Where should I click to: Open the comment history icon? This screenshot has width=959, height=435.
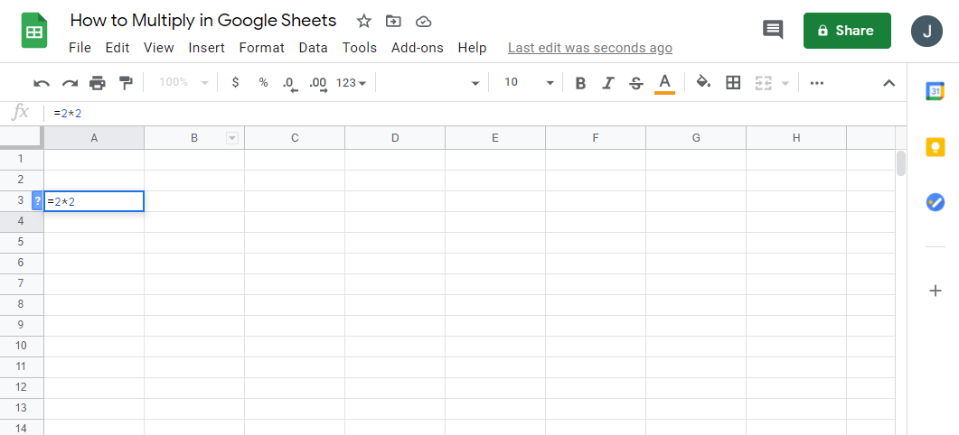pyautogui.click(x=773, y=30)
